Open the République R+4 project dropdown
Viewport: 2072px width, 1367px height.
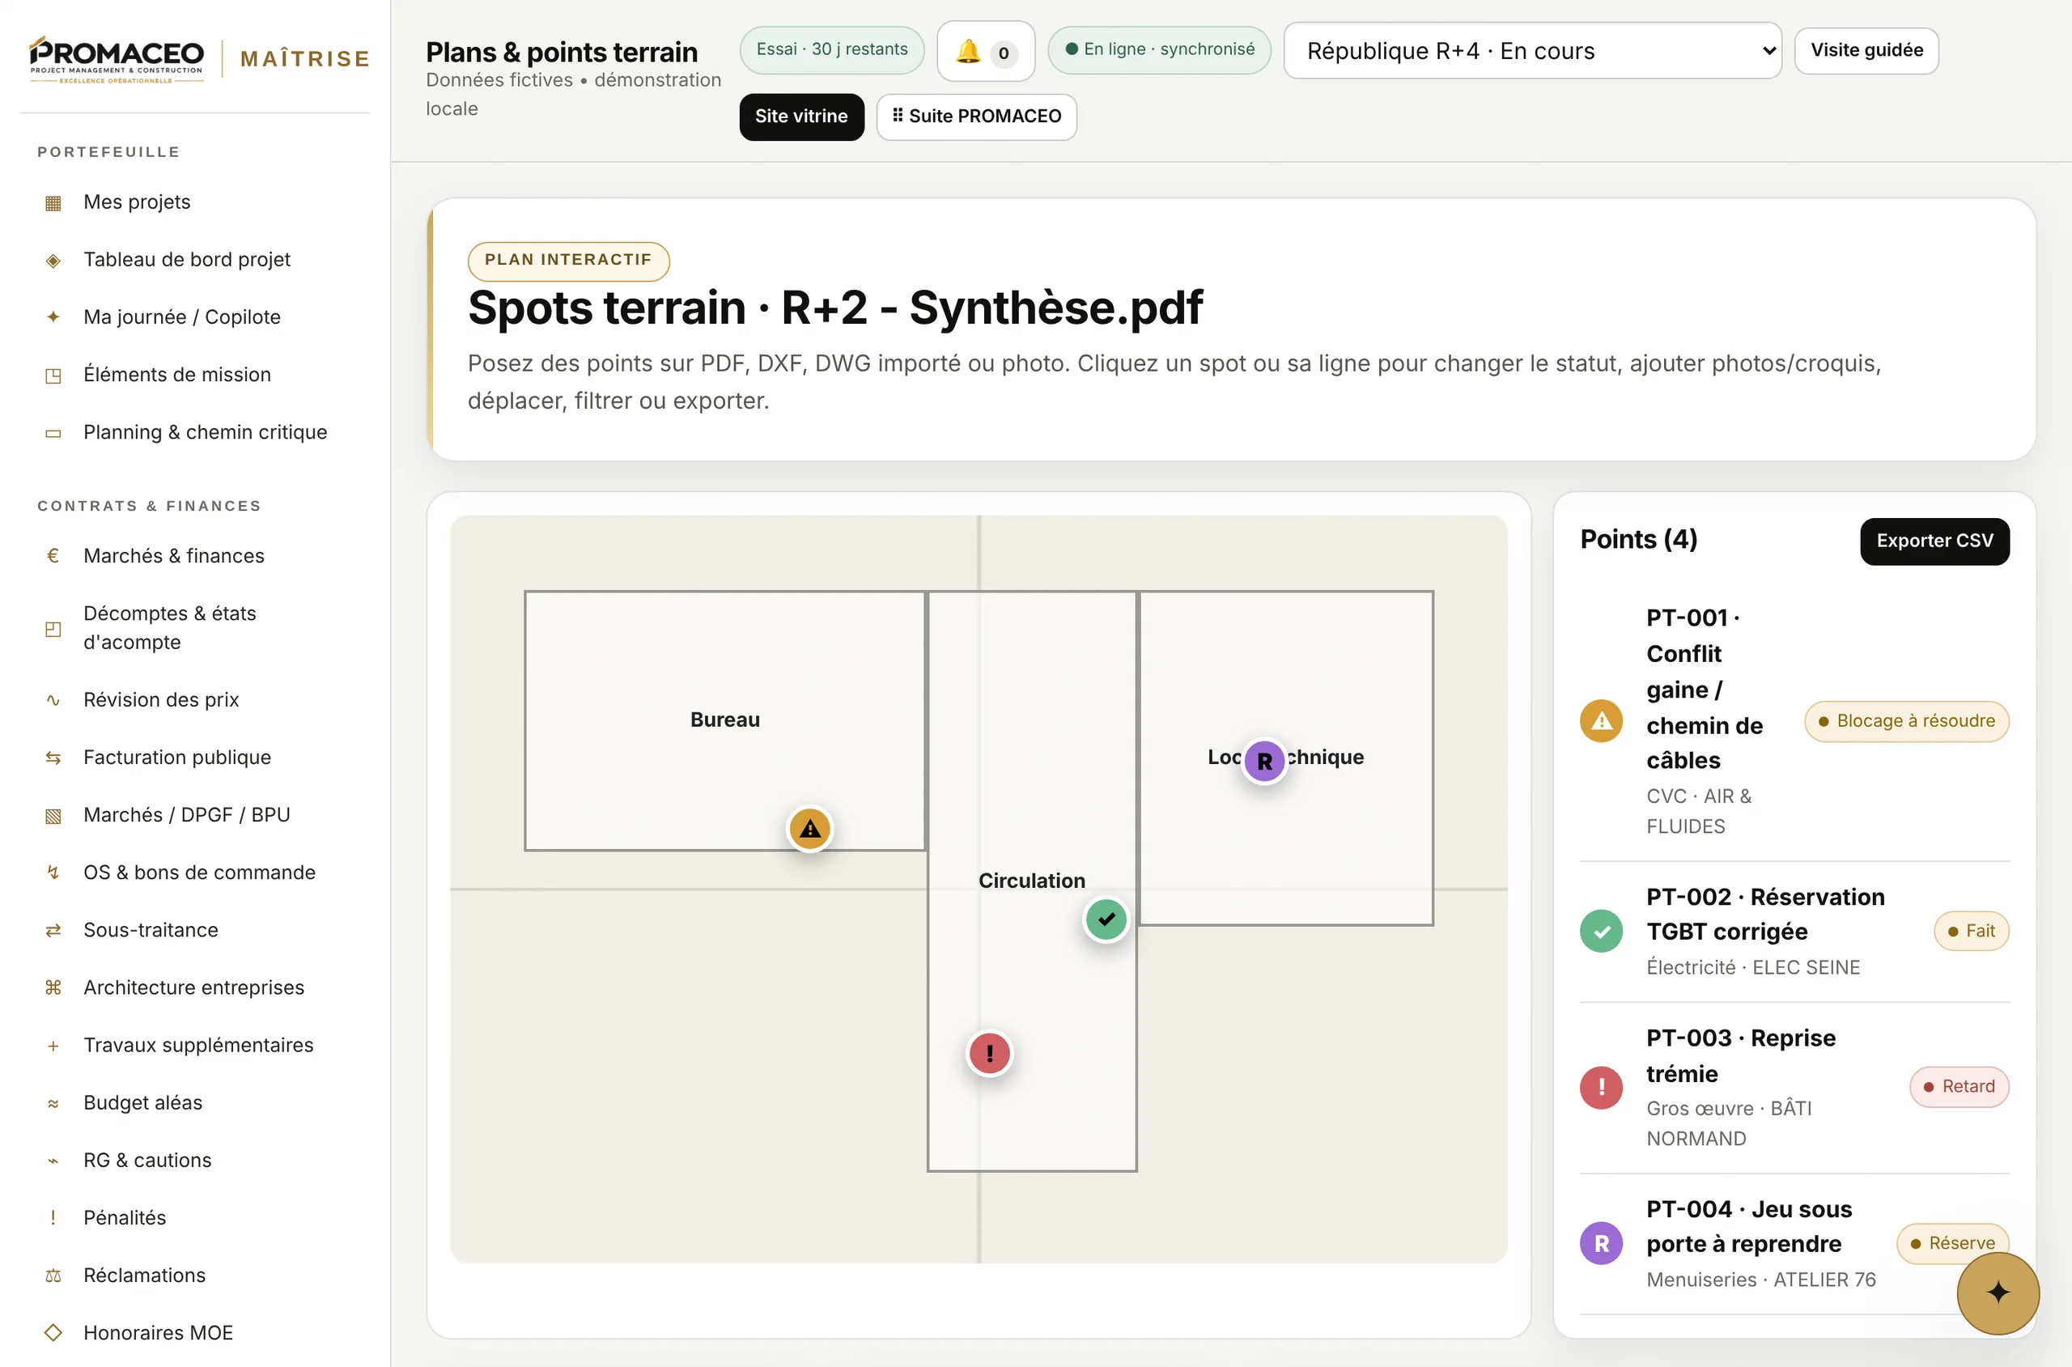coord(1532,50)
